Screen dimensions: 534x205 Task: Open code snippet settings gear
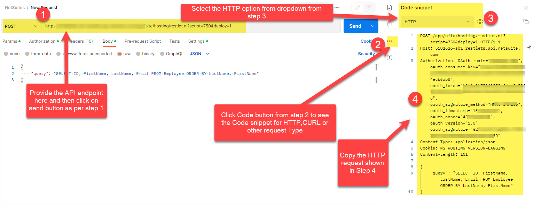coord(480,22)
